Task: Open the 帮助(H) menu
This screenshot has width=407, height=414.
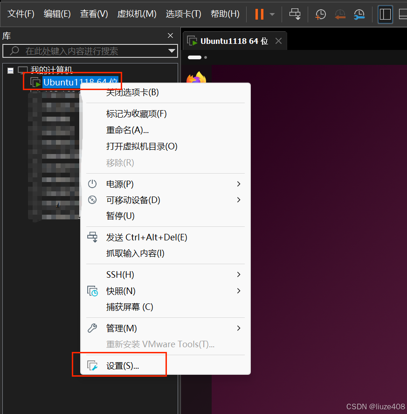Action: (225, 14)
